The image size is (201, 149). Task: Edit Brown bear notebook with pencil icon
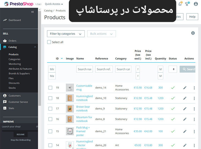click(x=185, y=109)
